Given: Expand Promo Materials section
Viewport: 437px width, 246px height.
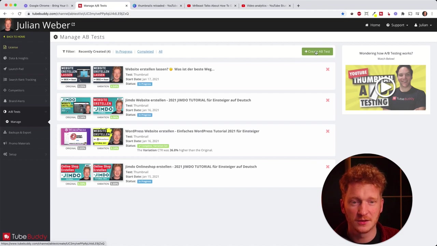Looking at the screenshot, I should (x=25, y=143).
